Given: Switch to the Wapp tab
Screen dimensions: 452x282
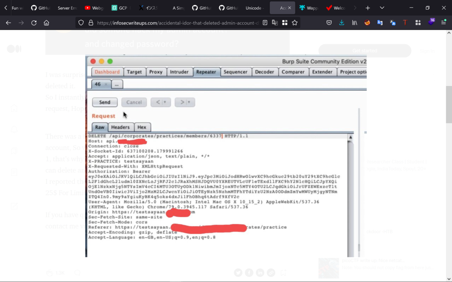Looking at the screenshot, I should [308, 8].
